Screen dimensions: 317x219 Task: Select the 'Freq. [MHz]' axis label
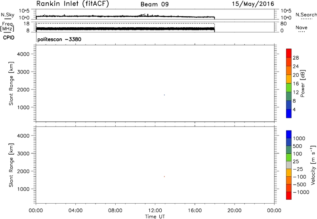[8, 26]
